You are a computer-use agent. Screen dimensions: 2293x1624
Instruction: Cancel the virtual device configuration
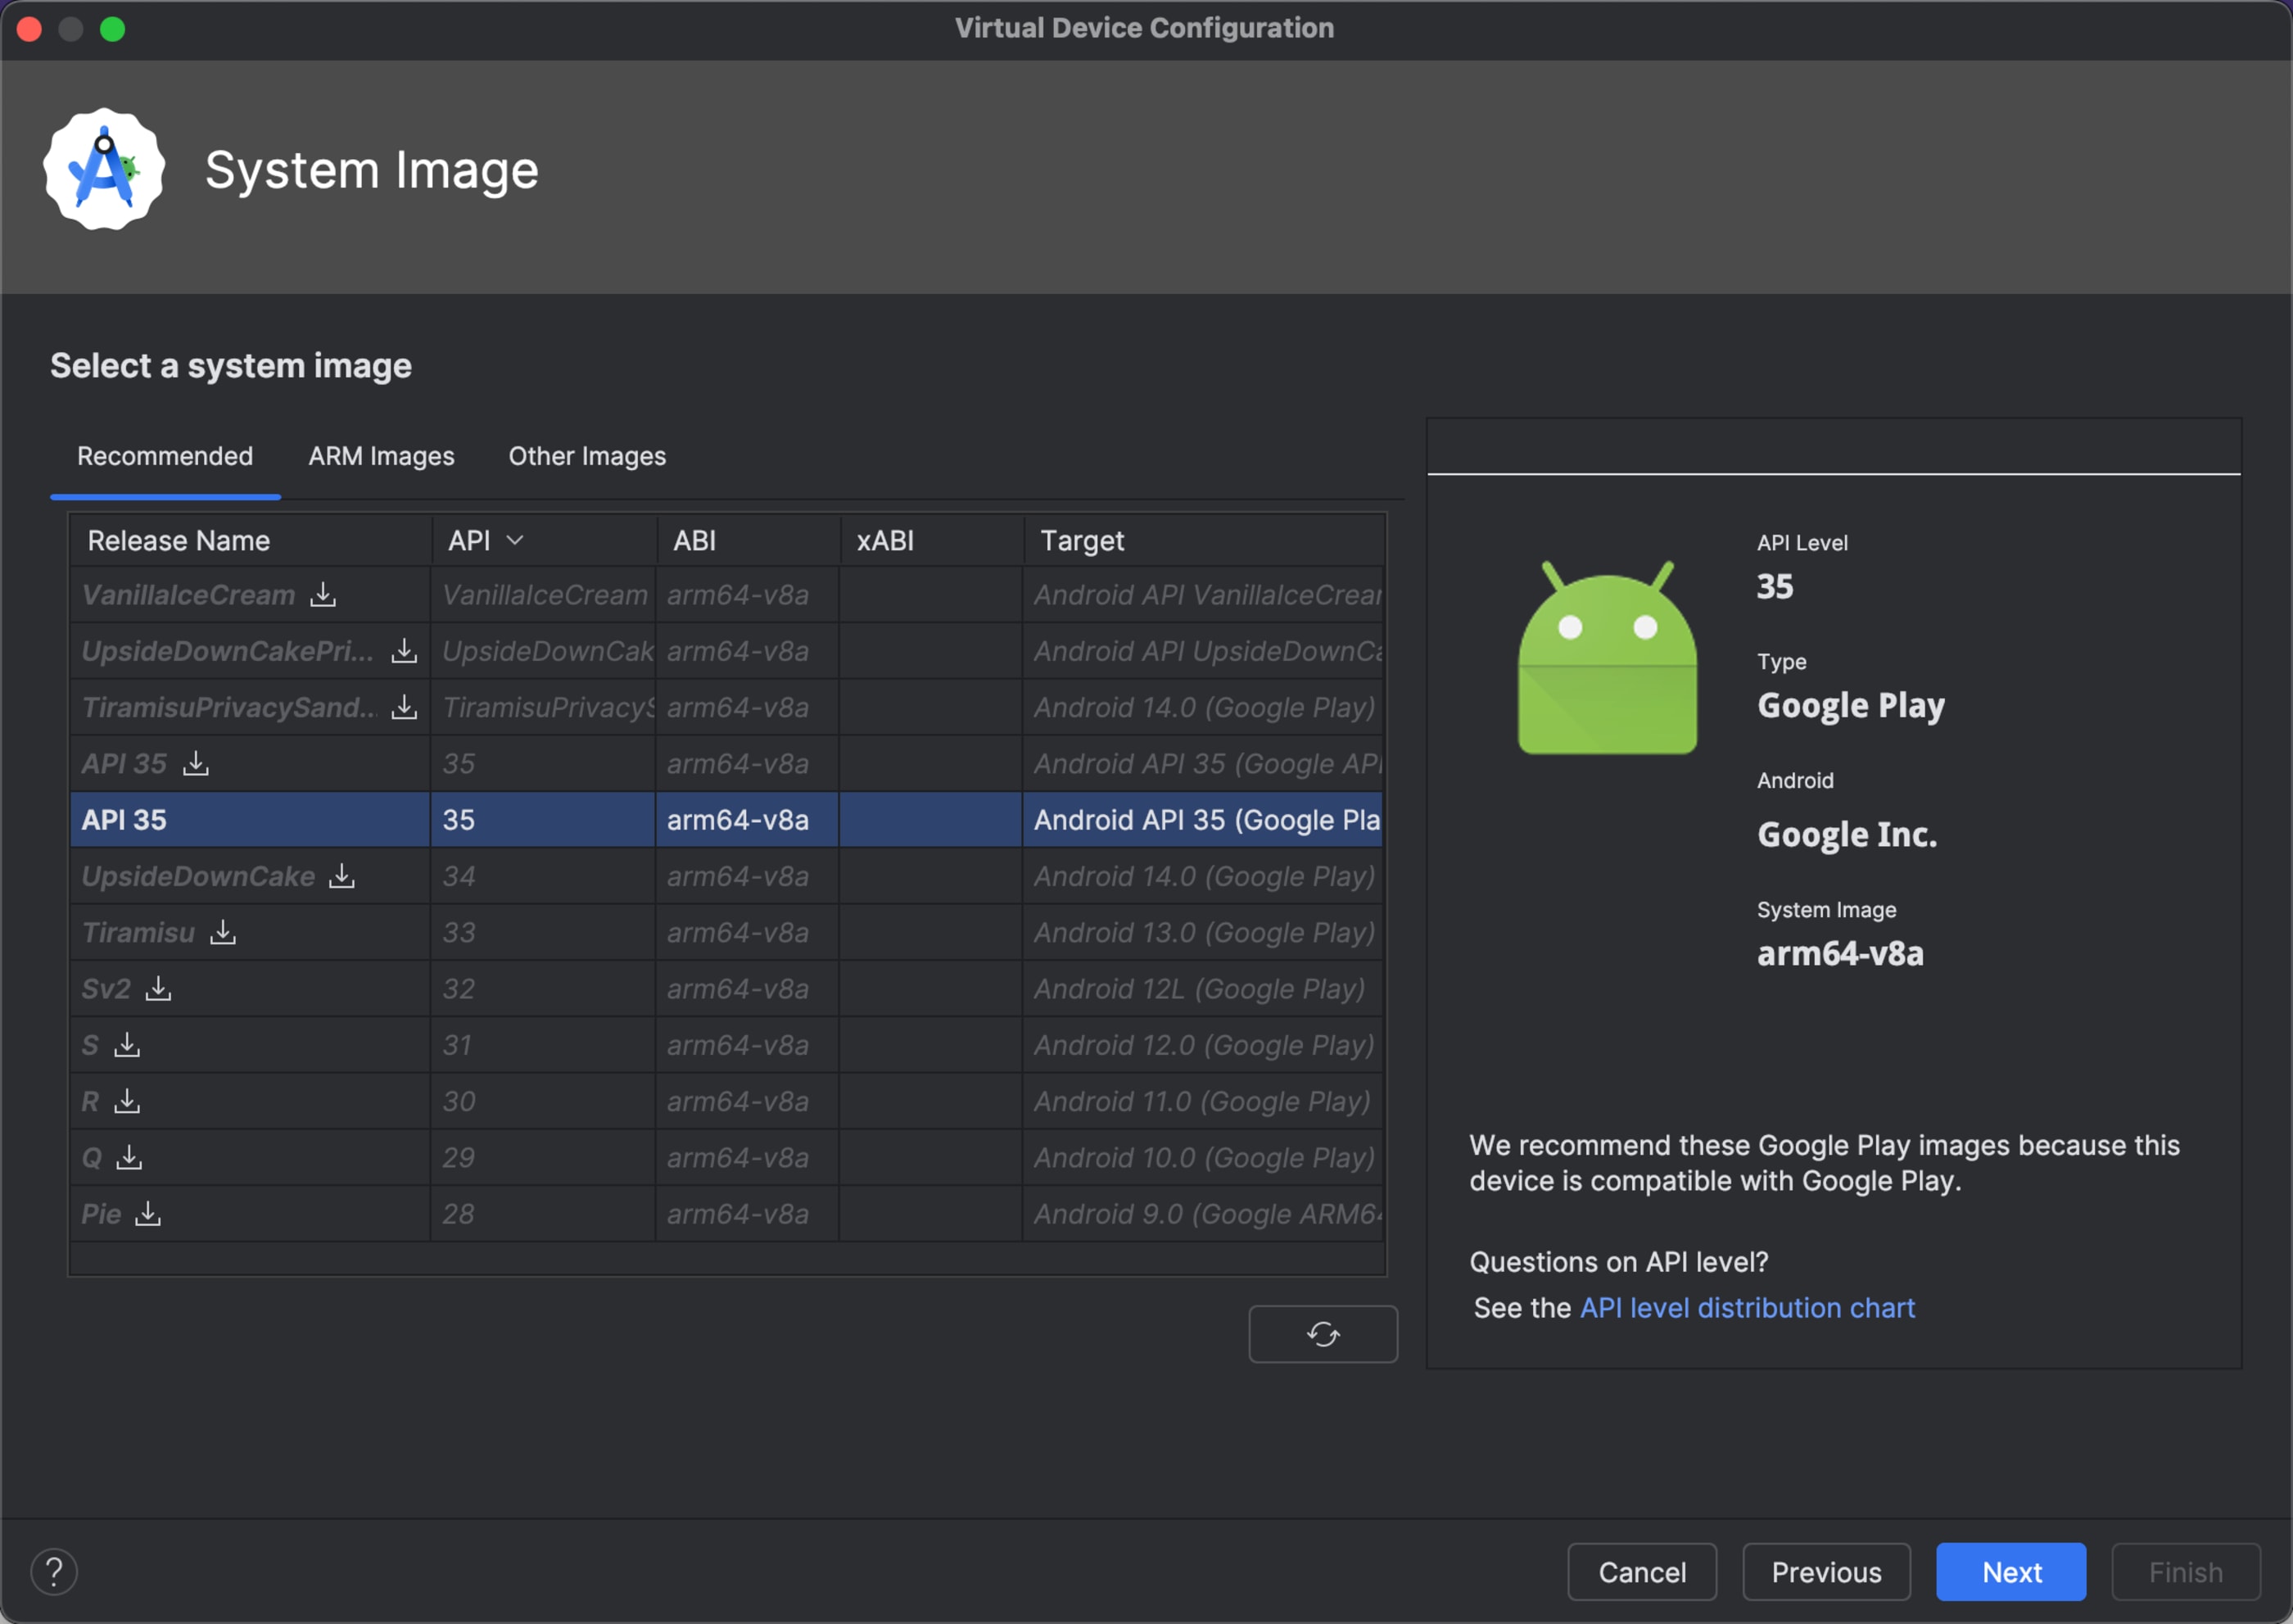click(x=1642, y=1572)
